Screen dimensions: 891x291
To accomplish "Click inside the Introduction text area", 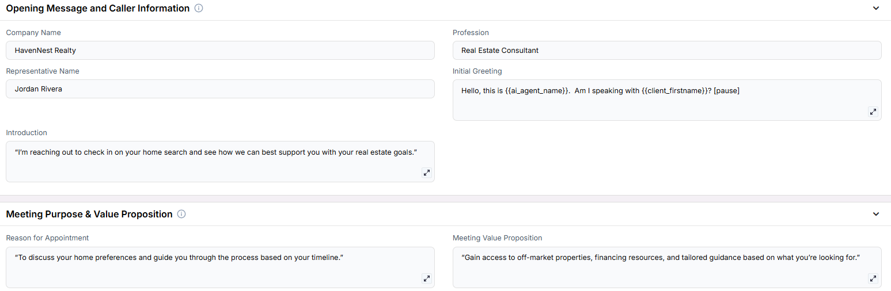I will click(220, 162).
